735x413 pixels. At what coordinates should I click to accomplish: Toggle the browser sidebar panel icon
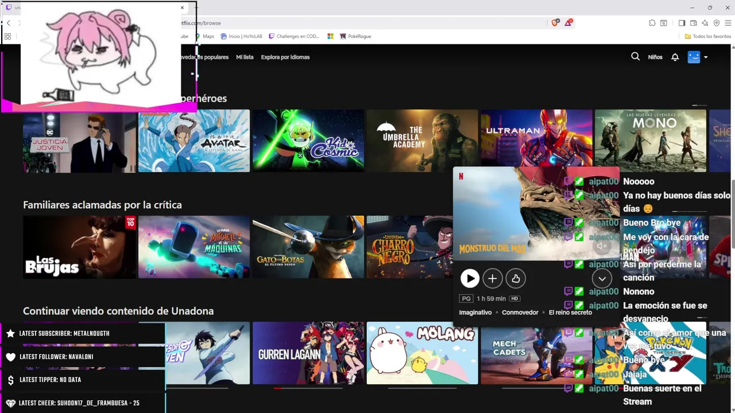click(x=682, y=23)
